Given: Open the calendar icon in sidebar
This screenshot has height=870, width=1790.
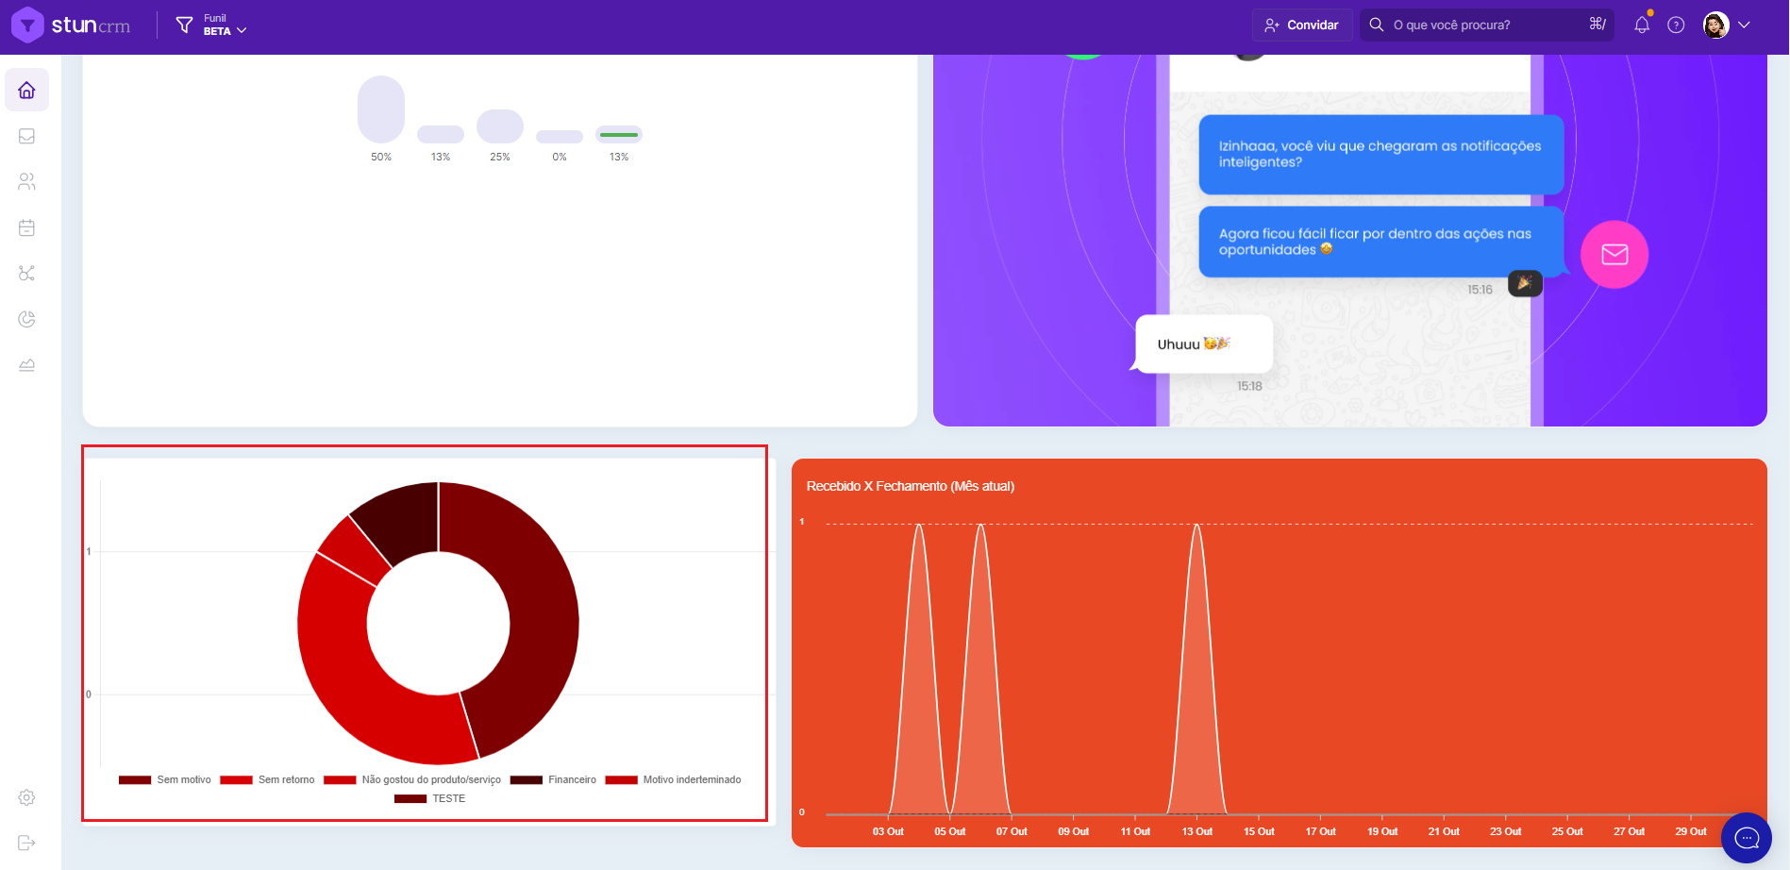Looking at the screenshot, I should tap(26, 227).
